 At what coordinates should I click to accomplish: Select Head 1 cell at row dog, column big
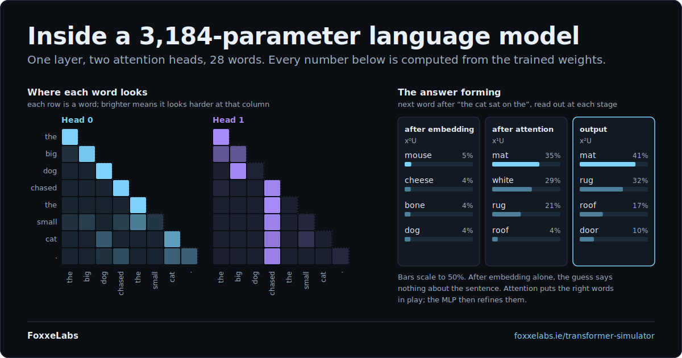[x=238, y=171]
